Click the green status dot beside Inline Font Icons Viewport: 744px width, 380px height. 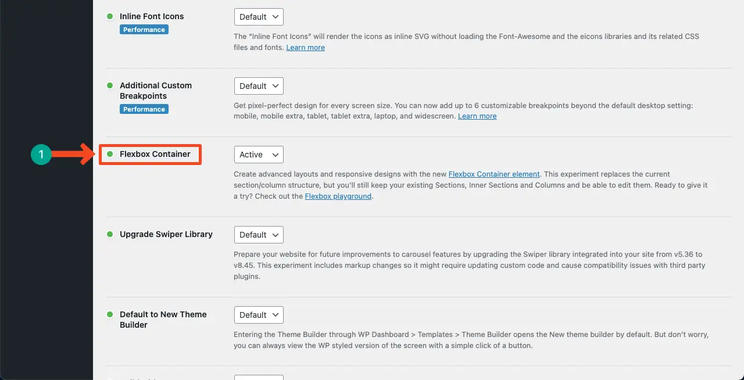(x=110, y=16)
